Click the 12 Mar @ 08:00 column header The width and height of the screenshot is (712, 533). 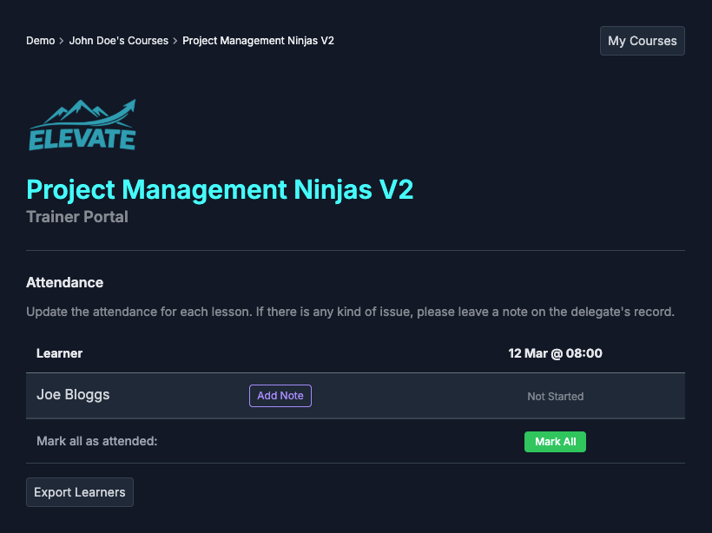pos(555,353)
